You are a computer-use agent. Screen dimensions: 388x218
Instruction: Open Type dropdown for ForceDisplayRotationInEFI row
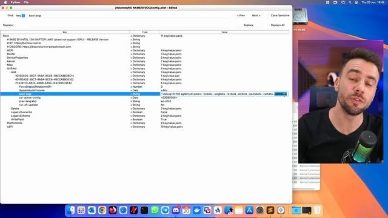tap(131, 87)
